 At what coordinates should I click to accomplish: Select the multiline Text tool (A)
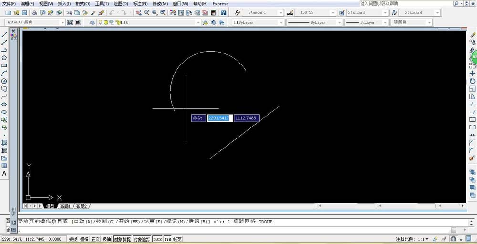[4, 174]
